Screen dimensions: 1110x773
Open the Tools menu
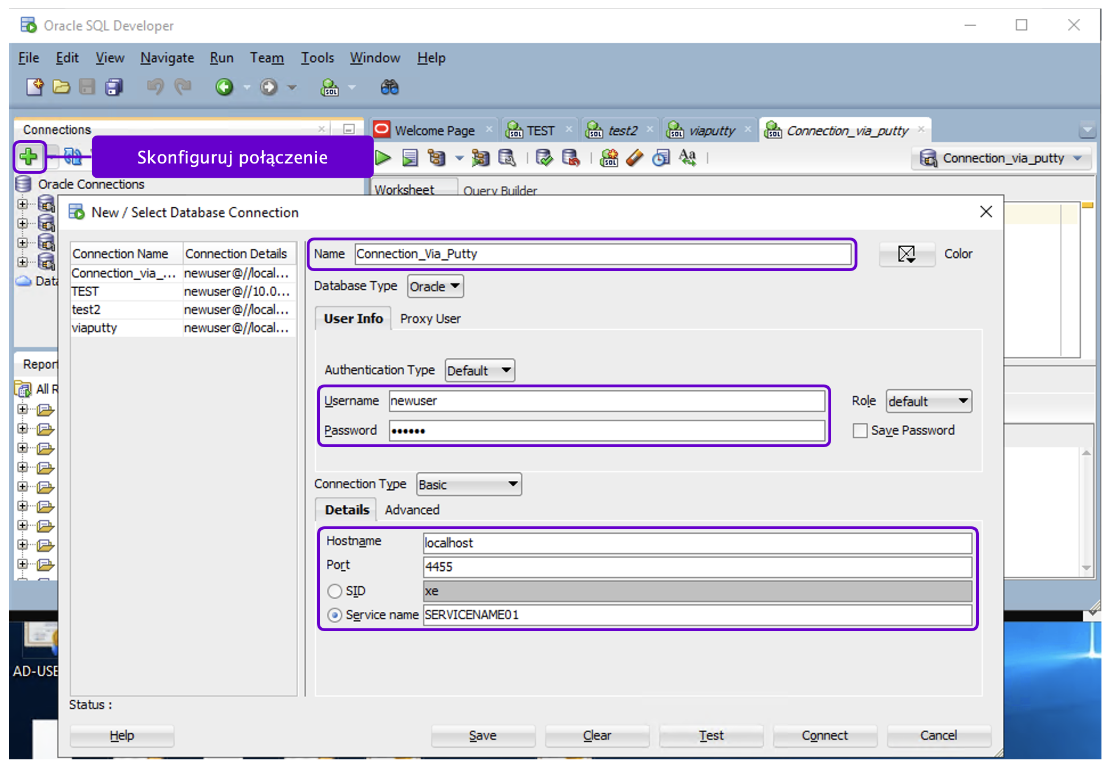(x=317, y=58)
